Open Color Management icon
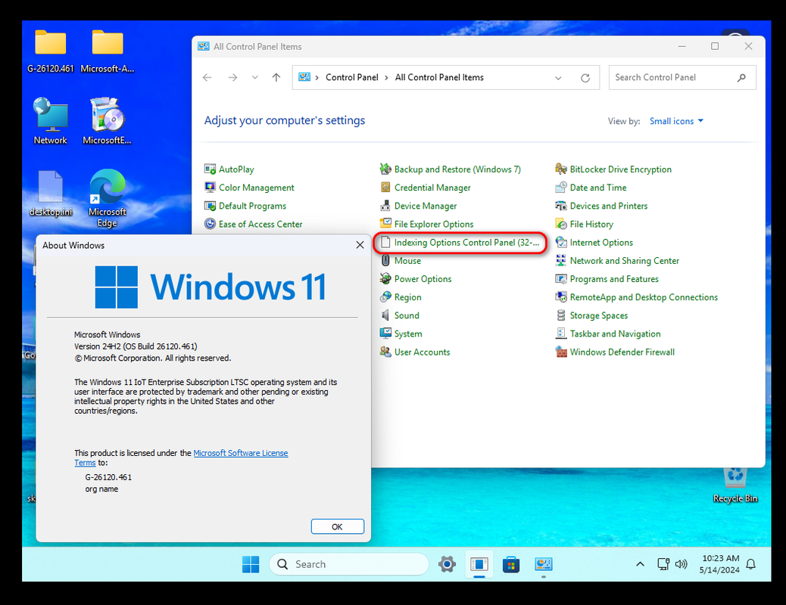This screenshot has height=605, width=786. [x=210, y=188]
